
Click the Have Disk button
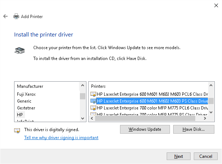point(193,129)
